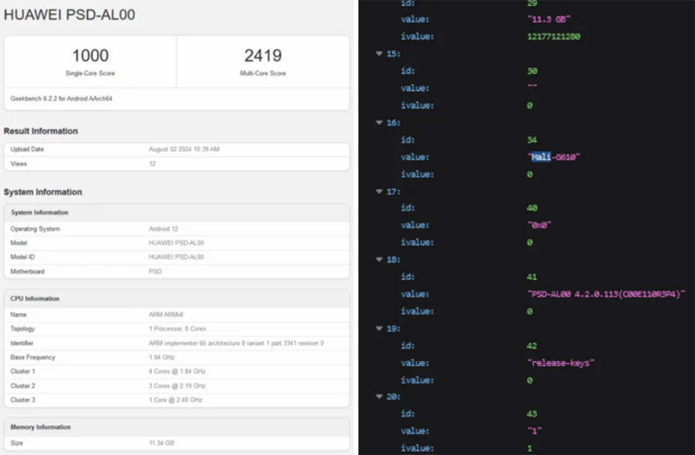Click the Result Information heading

tap(41, 131)
